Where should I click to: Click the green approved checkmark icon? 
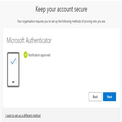click(26, 55)
